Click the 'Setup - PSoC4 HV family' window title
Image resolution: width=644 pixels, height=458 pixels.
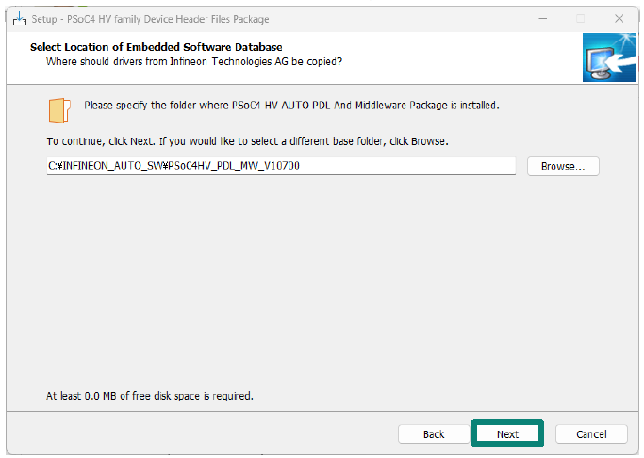(x=150, y=19)
